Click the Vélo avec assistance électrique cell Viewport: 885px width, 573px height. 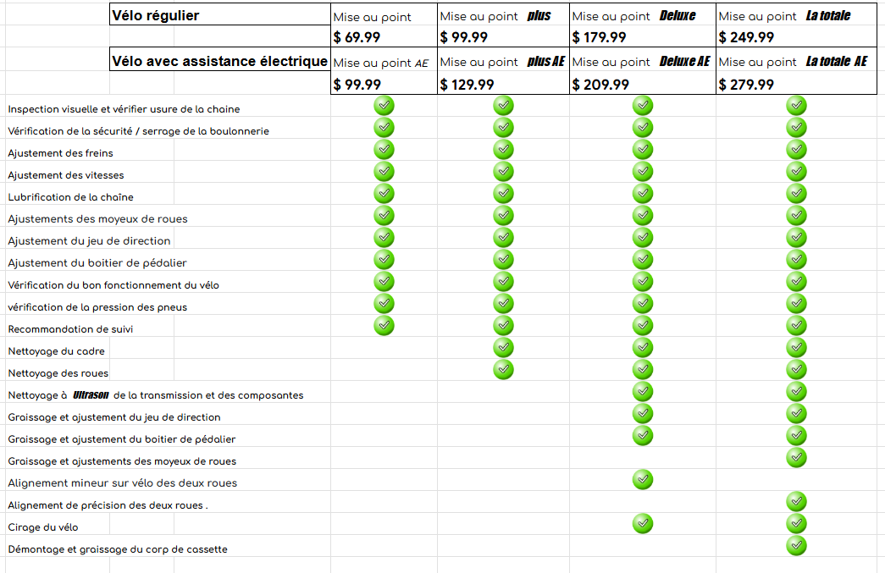pos(219,62)
